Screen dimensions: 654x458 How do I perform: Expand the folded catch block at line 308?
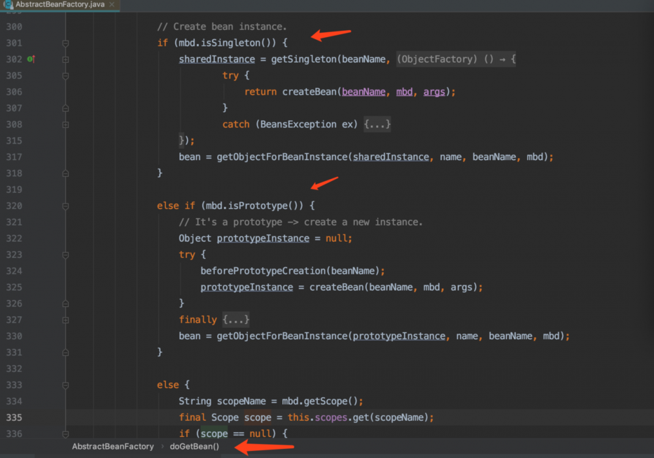65,125
